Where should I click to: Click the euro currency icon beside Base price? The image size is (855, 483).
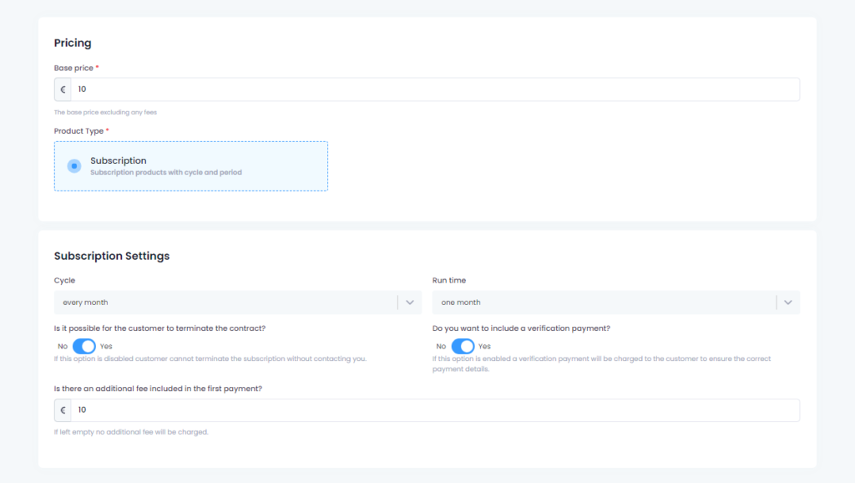pos(62,89)
